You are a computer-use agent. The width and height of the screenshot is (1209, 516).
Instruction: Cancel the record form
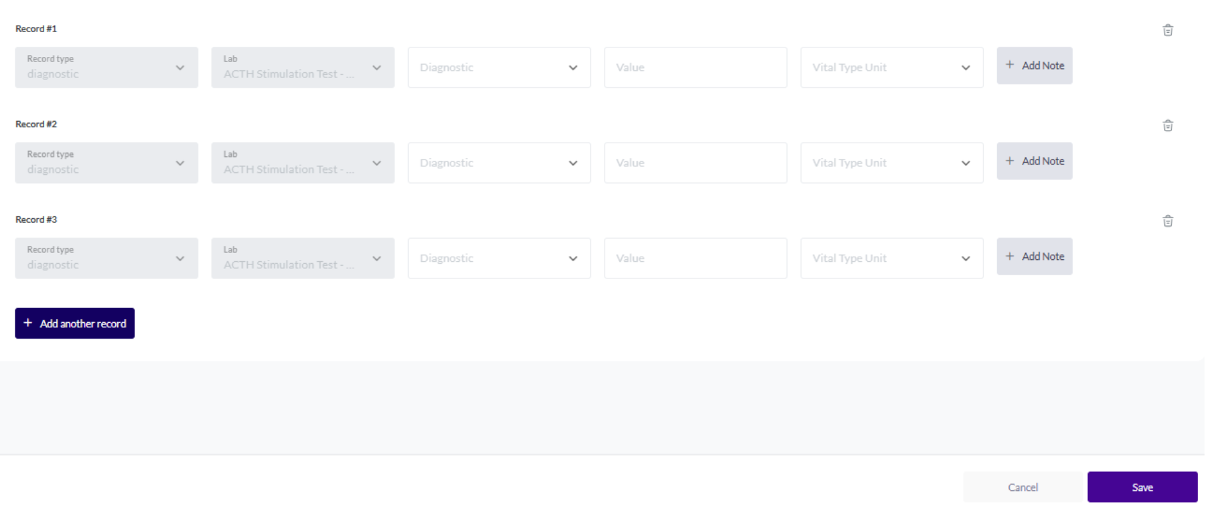point(1023,487)
